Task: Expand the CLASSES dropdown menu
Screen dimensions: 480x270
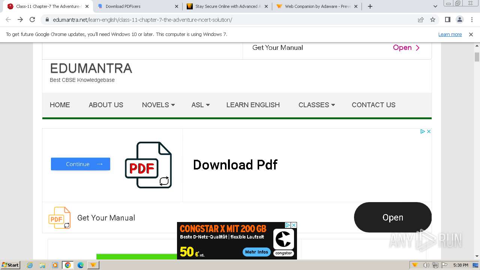Action: pyautogui.click(x=316, y=105)
